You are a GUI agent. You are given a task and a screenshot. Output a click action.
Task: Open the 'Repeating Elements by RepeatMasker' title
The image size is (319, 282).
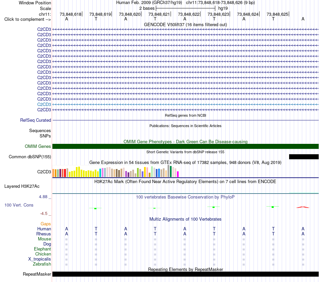[185, 269]
